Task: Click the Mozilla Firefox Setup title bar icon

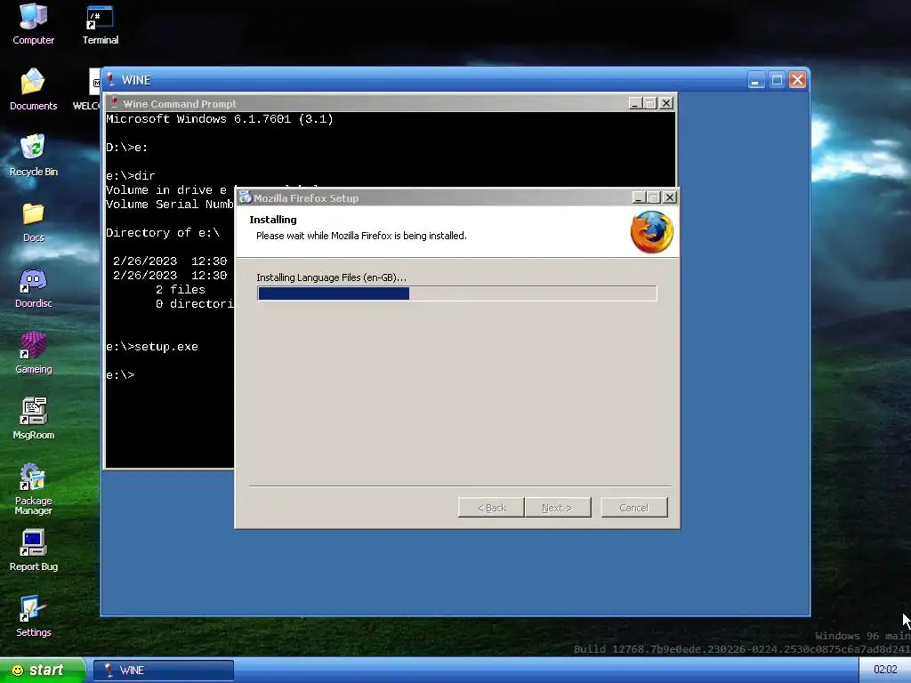Action: pyautogui.click(x=246, y=197)
